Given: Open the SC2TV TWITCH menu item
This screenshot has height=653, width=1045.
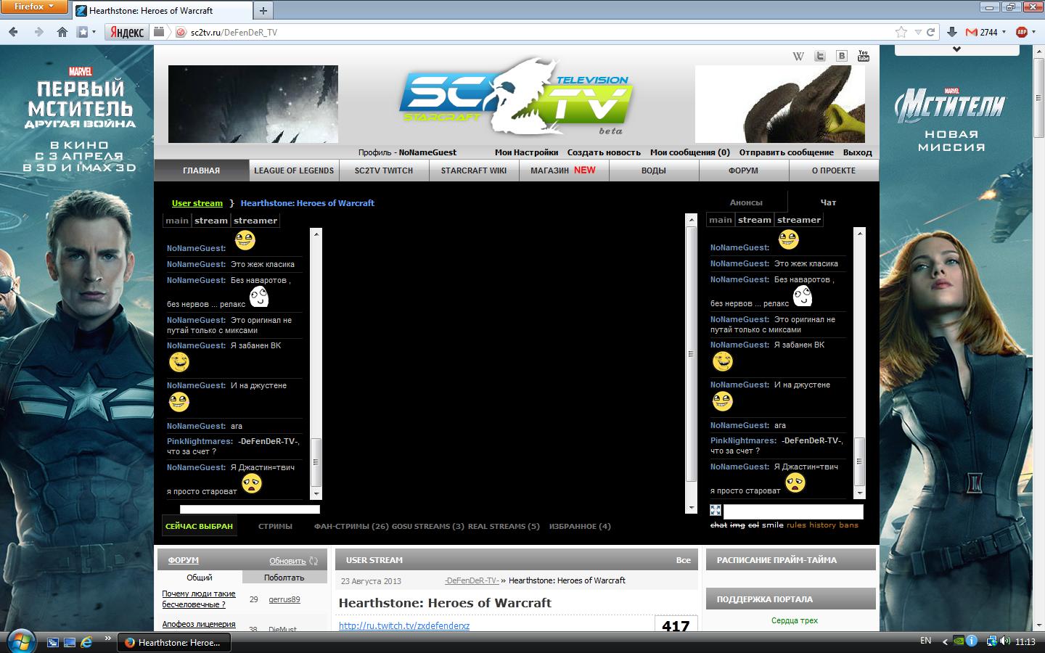Looking at the screenshot, I should click(384, 171).
